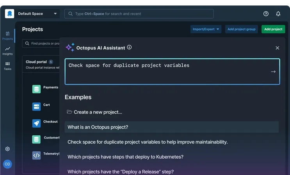Click the Checkout project rocket icon
This screenshot has height=175, width=290.
[36, 123]
